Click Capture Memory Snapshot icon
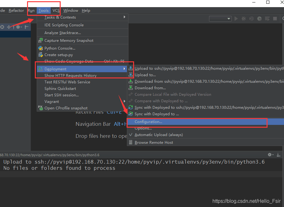 40,40
